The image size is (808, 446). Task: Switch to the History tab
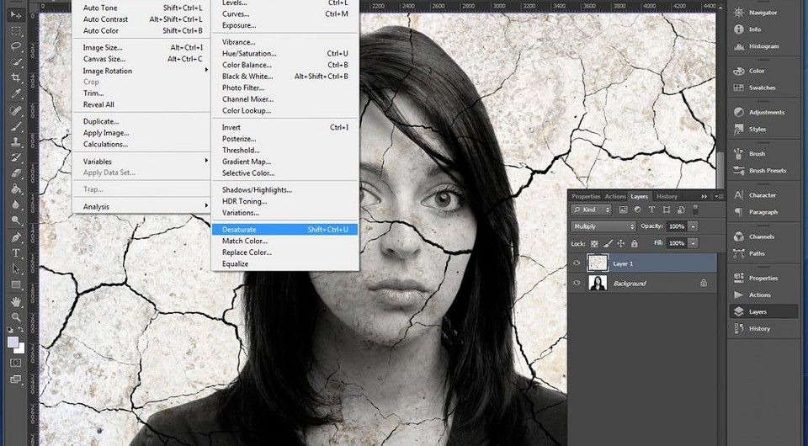click(667, 197)
